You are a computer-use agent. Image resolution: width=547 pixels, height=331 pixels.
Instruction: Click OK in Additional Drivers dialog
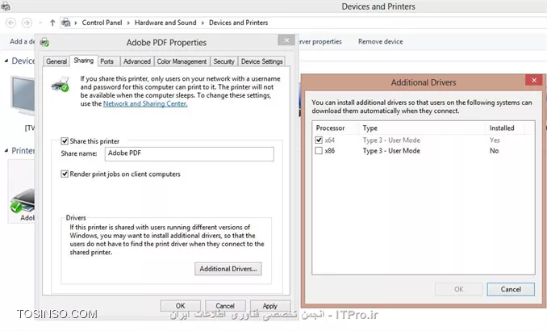[459, 289]
